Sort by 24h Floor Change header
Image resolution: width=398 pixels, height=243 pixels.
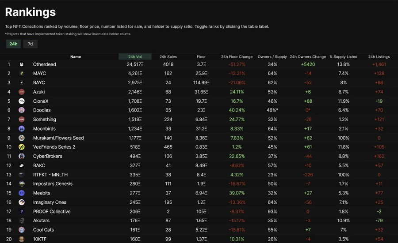[237, 57]
